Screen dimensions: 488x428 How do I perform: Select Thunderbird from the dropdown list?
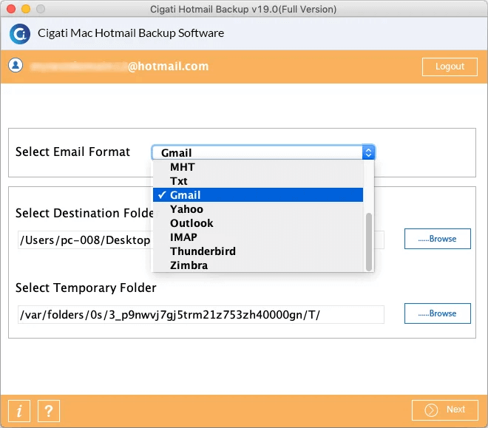[x=258, y=251]
